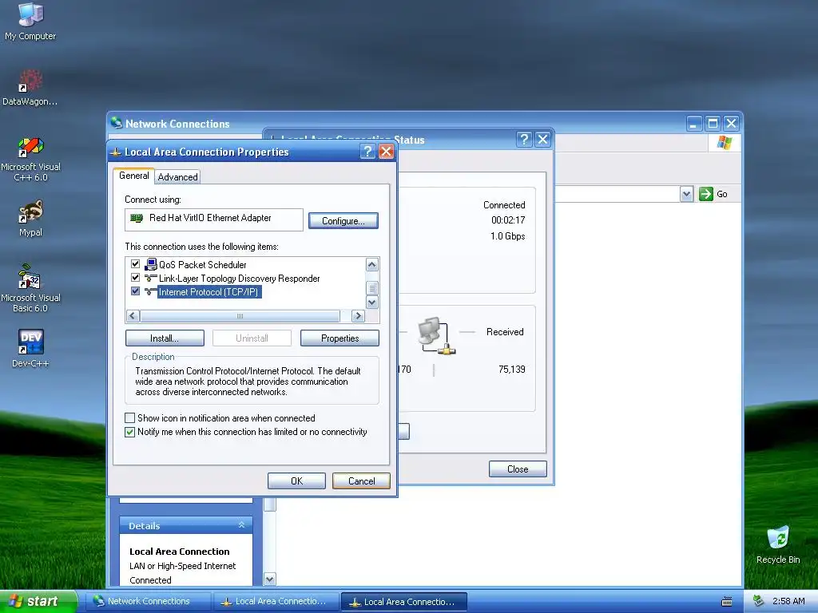Click the help question mark in Properties dialog
This screenshot has height=613, width=818.
coord(367,152)
